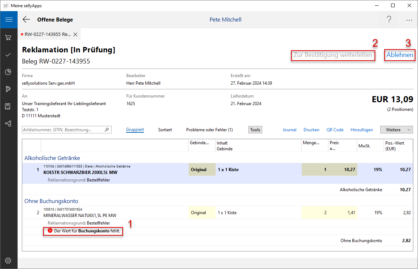Click the help question mark icon

pyautogui.click(x=389, y=20)
